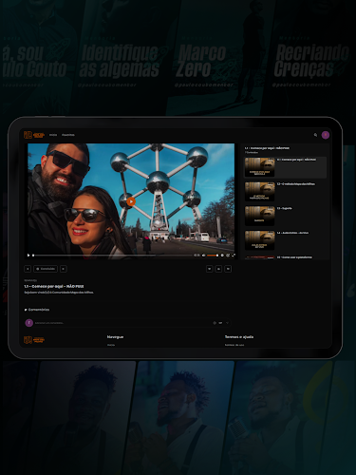
Task: Enter fullscreen with expand arrows icon
Action: tap(234, 255)
